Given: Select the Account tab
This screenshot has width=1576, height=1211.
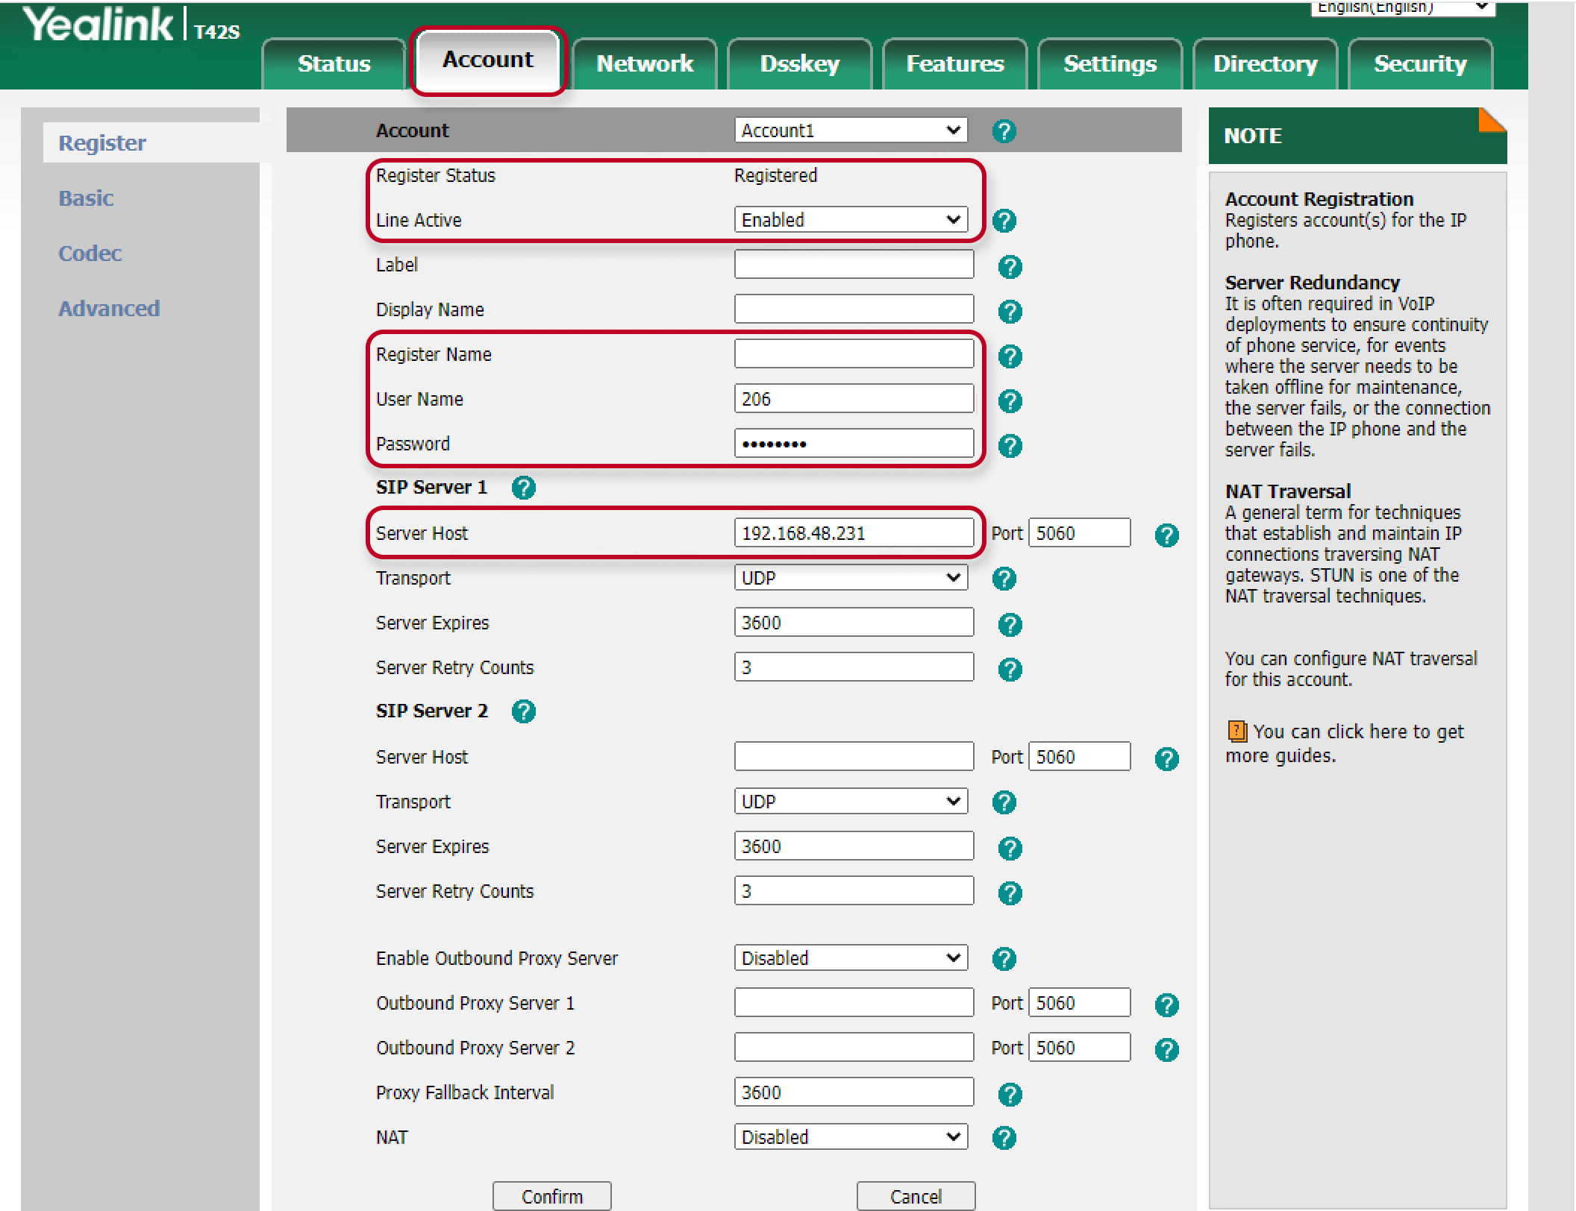Looking at the screenshot, I should 488,60.
